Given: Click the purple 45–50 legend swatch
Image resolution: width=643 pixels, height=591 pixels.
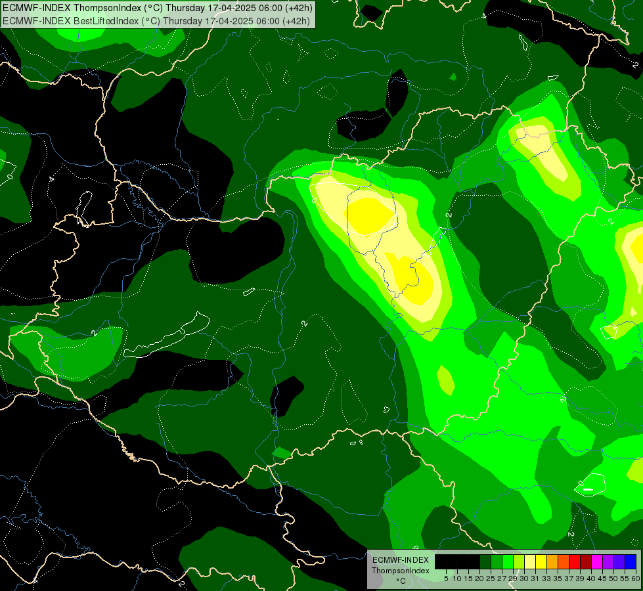Looking at the screenshot, I should pyautogui.click(x=608, y=561).
